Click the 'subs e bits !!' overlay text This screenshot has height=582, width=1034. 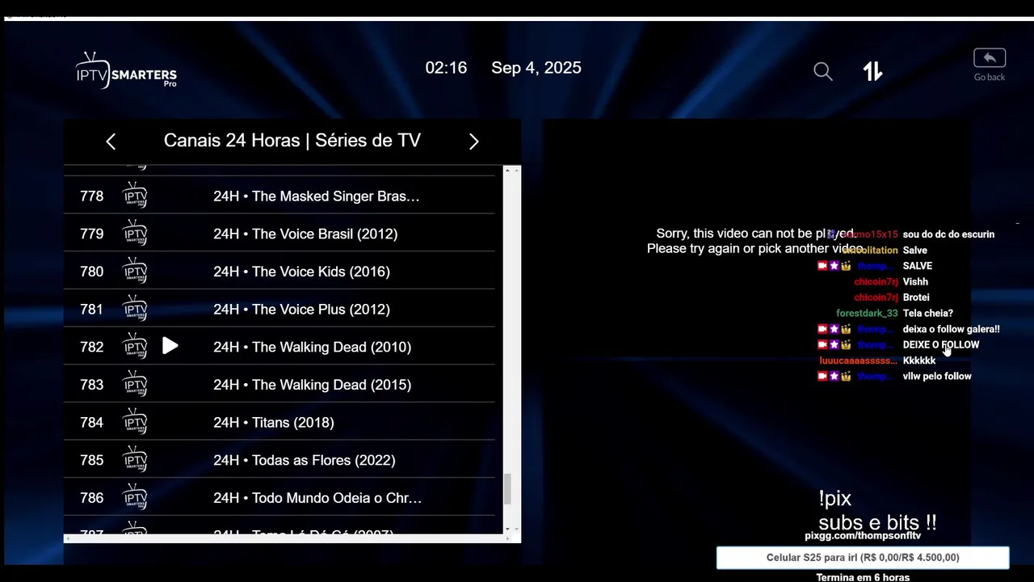(x=877, y=522)
